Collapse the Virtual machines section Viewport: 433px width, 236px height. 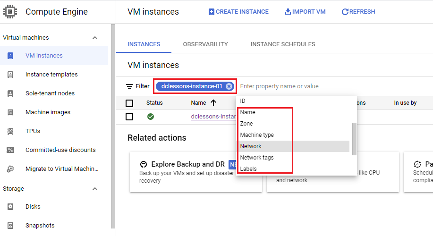pyautogui.click(x=95, y=38)
